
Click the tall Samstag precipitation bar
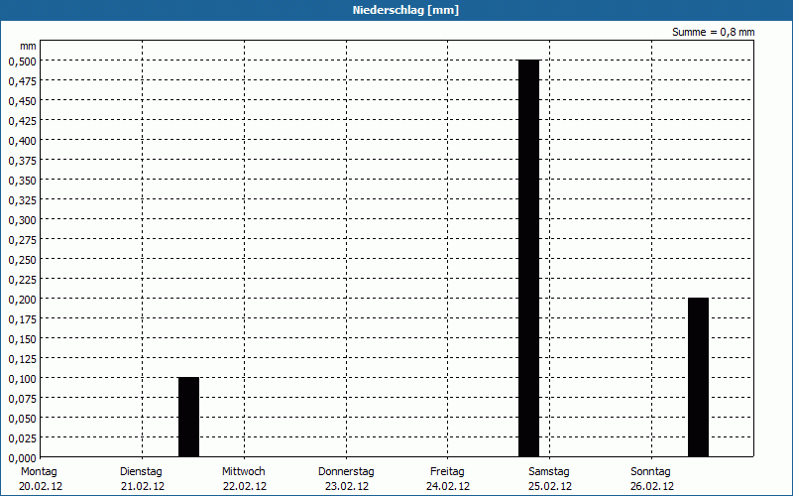pos(529,258)
